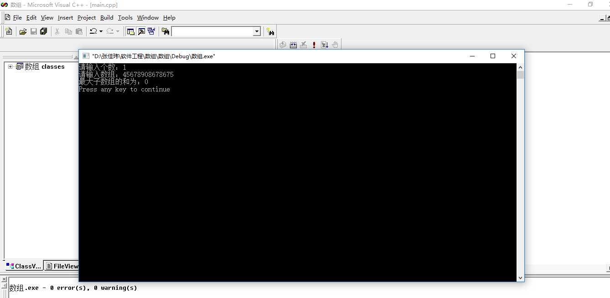Click the Search binoculars icon
Viewport: 610px width, 298px height.
(x=271, y=31)
